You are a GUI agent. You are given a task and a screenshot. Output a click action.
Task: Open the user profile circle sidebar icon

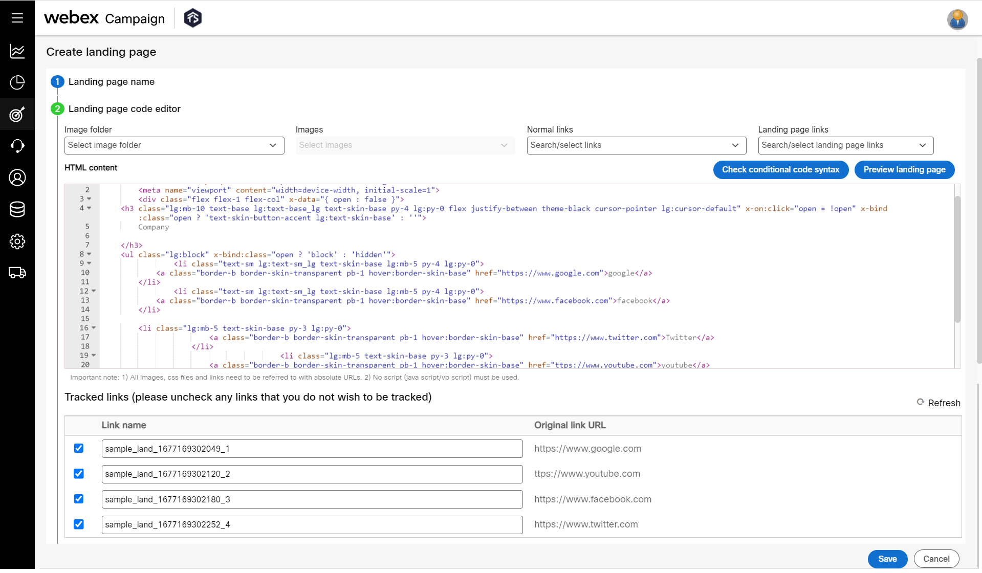click(17, 178)
